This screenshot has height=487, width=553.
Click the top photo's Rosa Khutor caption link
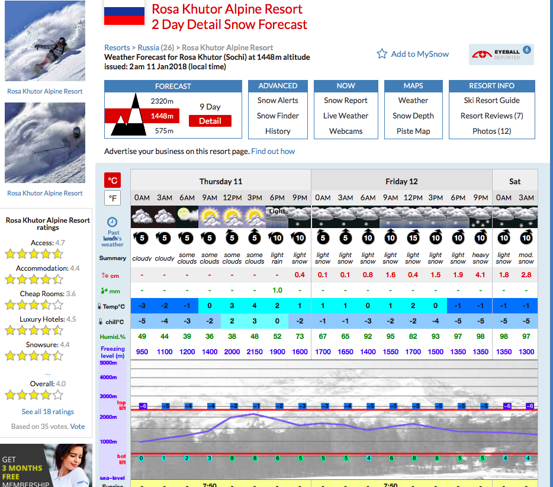coord(45,91)
